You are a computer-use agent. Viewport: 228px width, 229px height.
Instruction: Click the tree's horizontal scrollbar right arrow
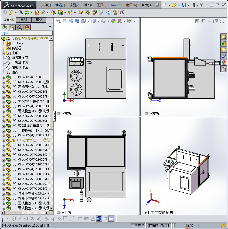(x=47, y=213)
